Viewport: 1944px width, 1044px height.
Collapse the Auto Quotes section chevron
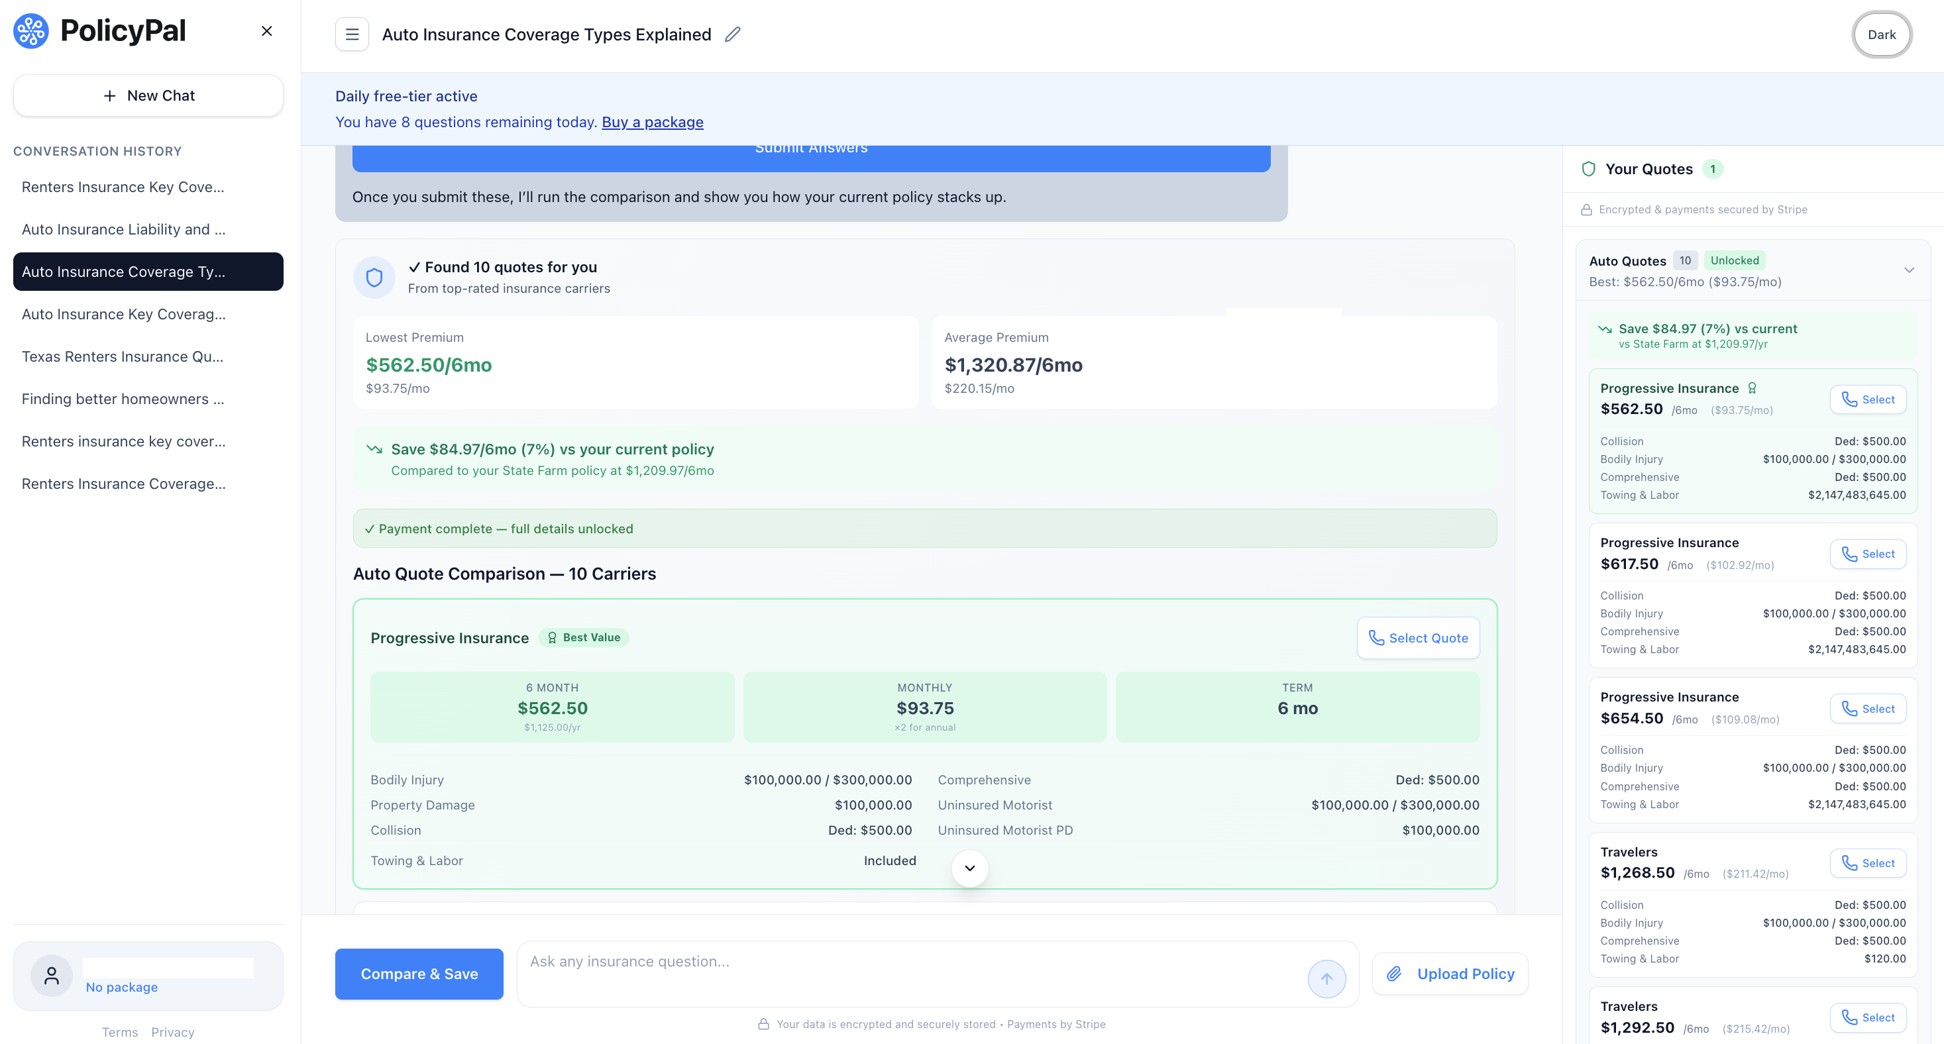tap(1908, 270)
